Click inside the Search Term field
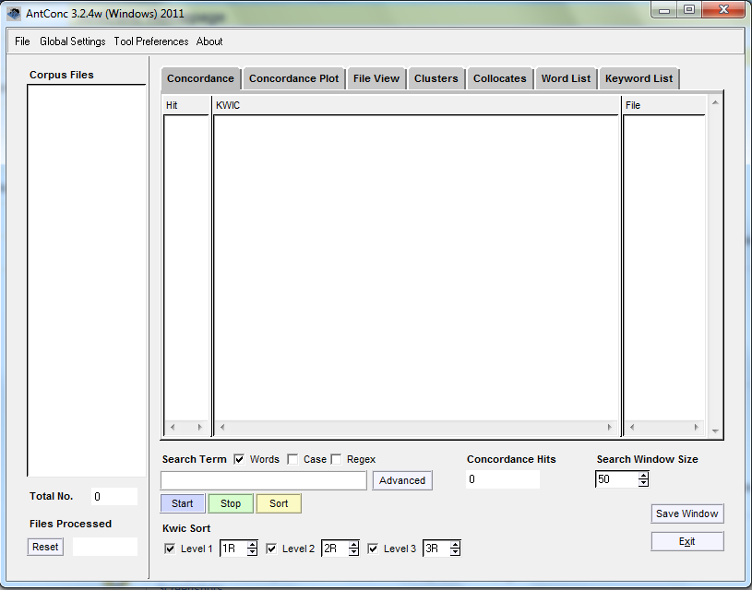752x590 pixels. 263,480
